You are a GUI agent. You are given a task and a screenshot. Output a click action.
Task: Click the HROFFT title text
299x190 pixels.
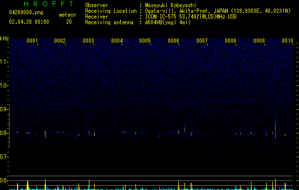[49, 4]
